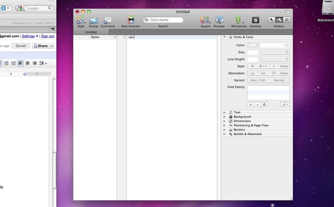Viewport: 334px width, 207px height.
Task: Open the Color swatch picker
Action: tap(253, 45)
